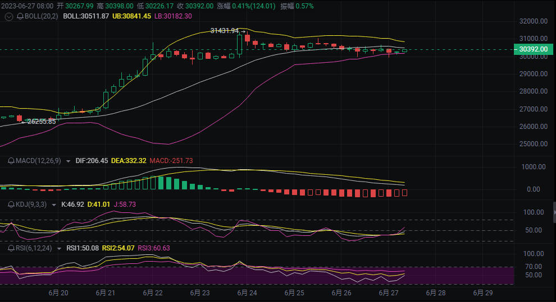Open the RSI indicator dropdown arrow
556x302 pixels.
coord(59,249)
